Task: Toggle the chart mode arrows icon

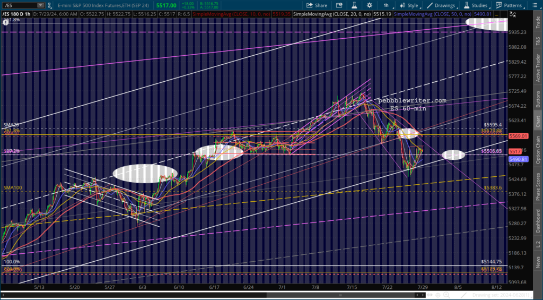Action: 513,14
